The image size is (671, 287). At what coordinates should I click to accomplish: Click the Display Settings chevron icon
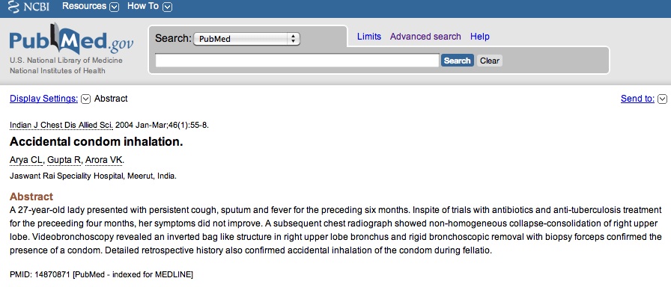(x=85, y=99)
